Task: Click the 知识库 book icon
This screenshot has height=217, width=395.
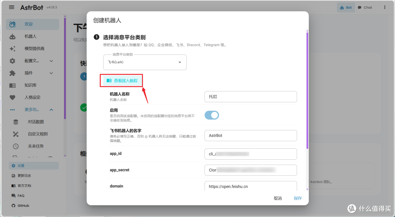Action: pos(12,85)
